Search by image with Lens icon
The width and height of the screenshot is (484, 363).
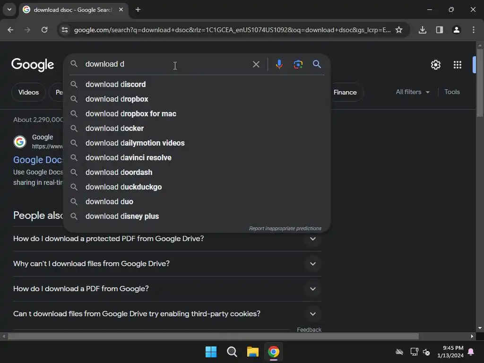coord(298,64)
